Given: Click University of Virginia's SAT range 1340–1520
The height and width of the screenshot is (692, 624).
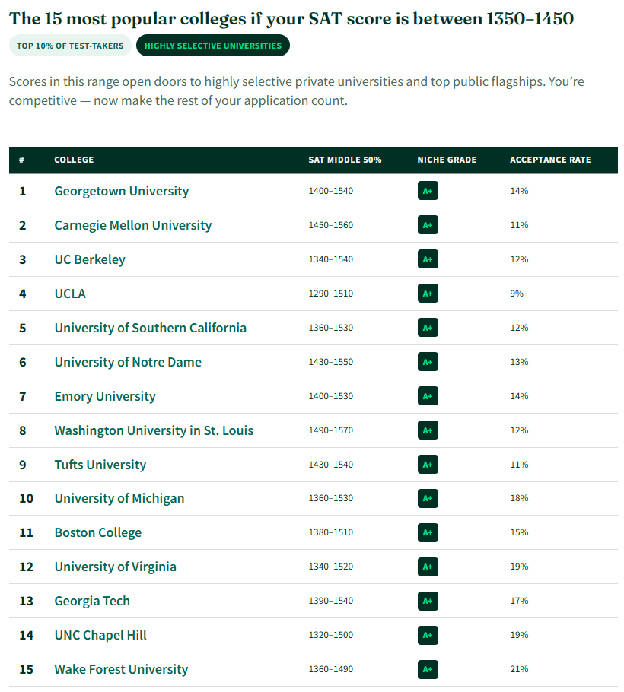Looking at the screenshot, I should pos(331,567).
